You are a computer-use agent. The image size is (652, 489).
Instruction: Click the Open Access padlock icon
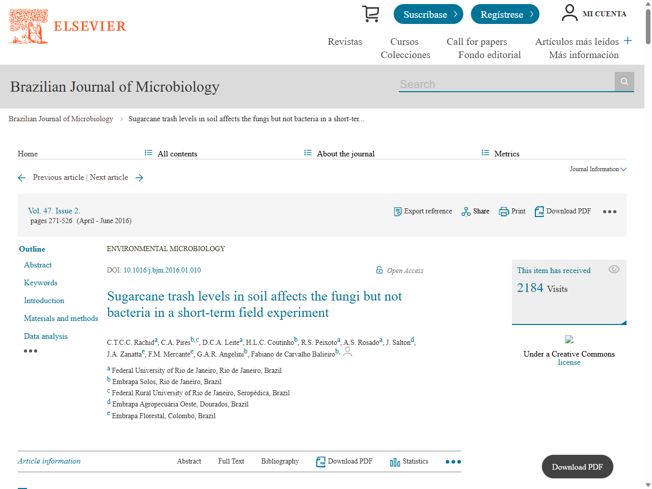pyautogui.click(x=379, y=270)
